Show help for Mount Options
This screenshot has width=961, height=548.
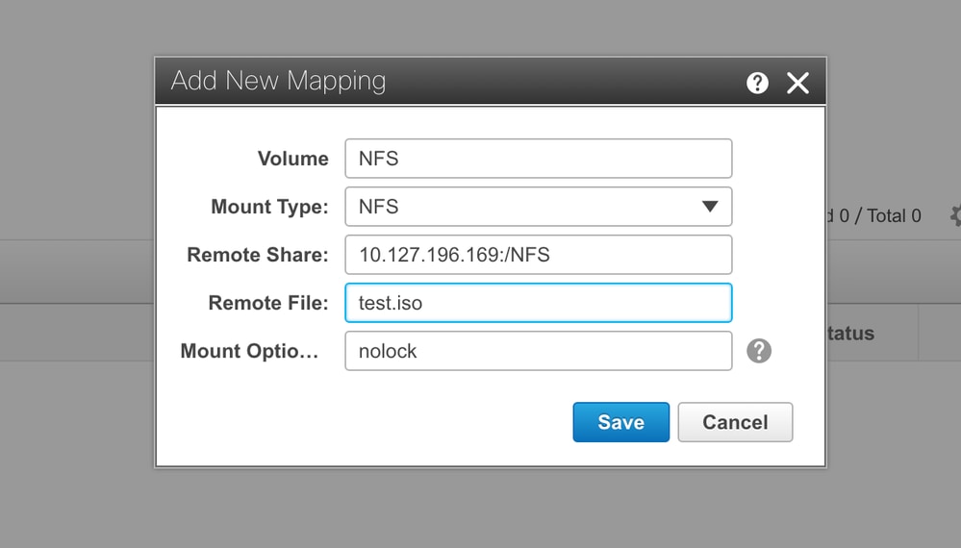(x=759, y=351)
